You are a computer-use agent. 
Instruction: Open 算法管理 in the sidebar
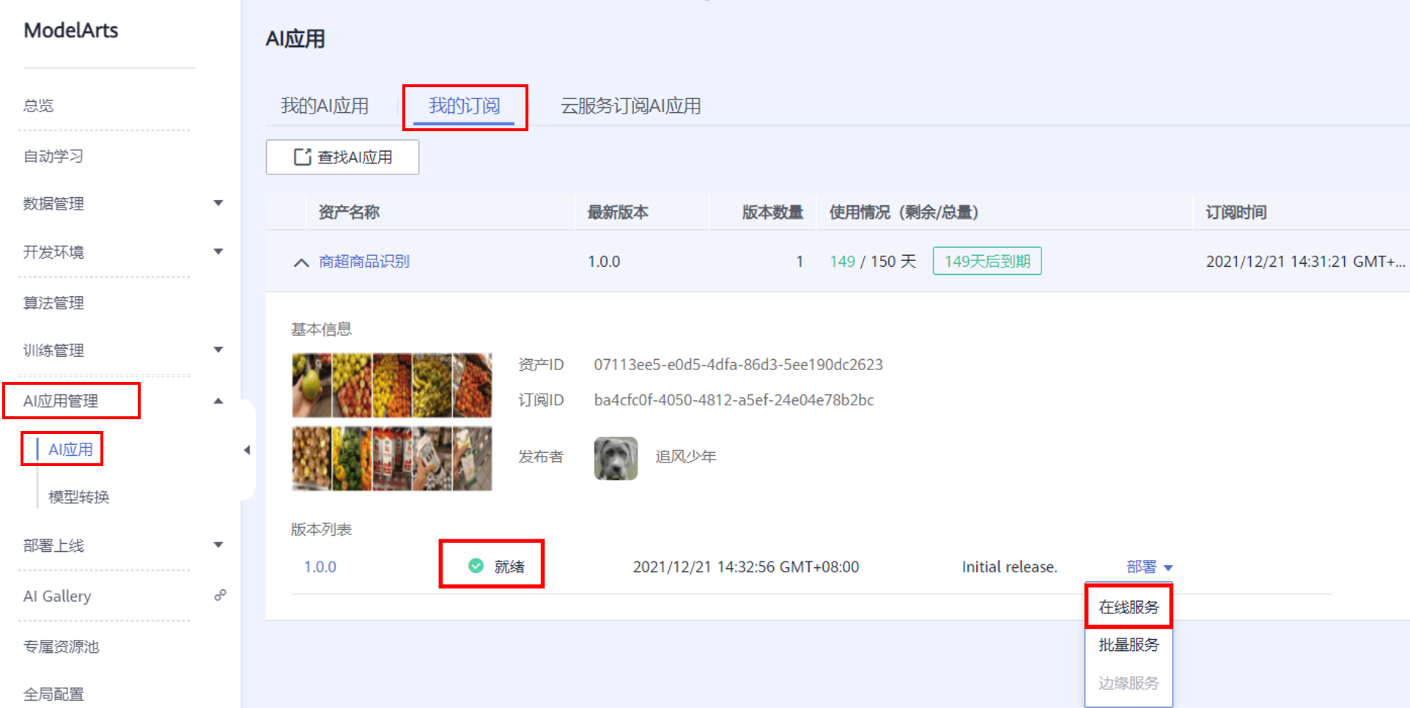point(53,303)
